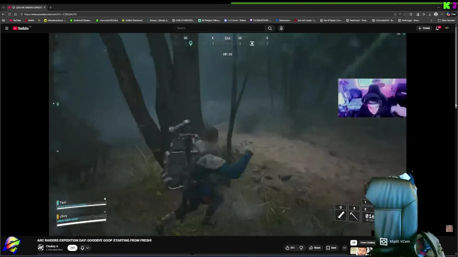Select the ARC RAIDERS EXPEDITION browser tab

click(x=27, y=7)
